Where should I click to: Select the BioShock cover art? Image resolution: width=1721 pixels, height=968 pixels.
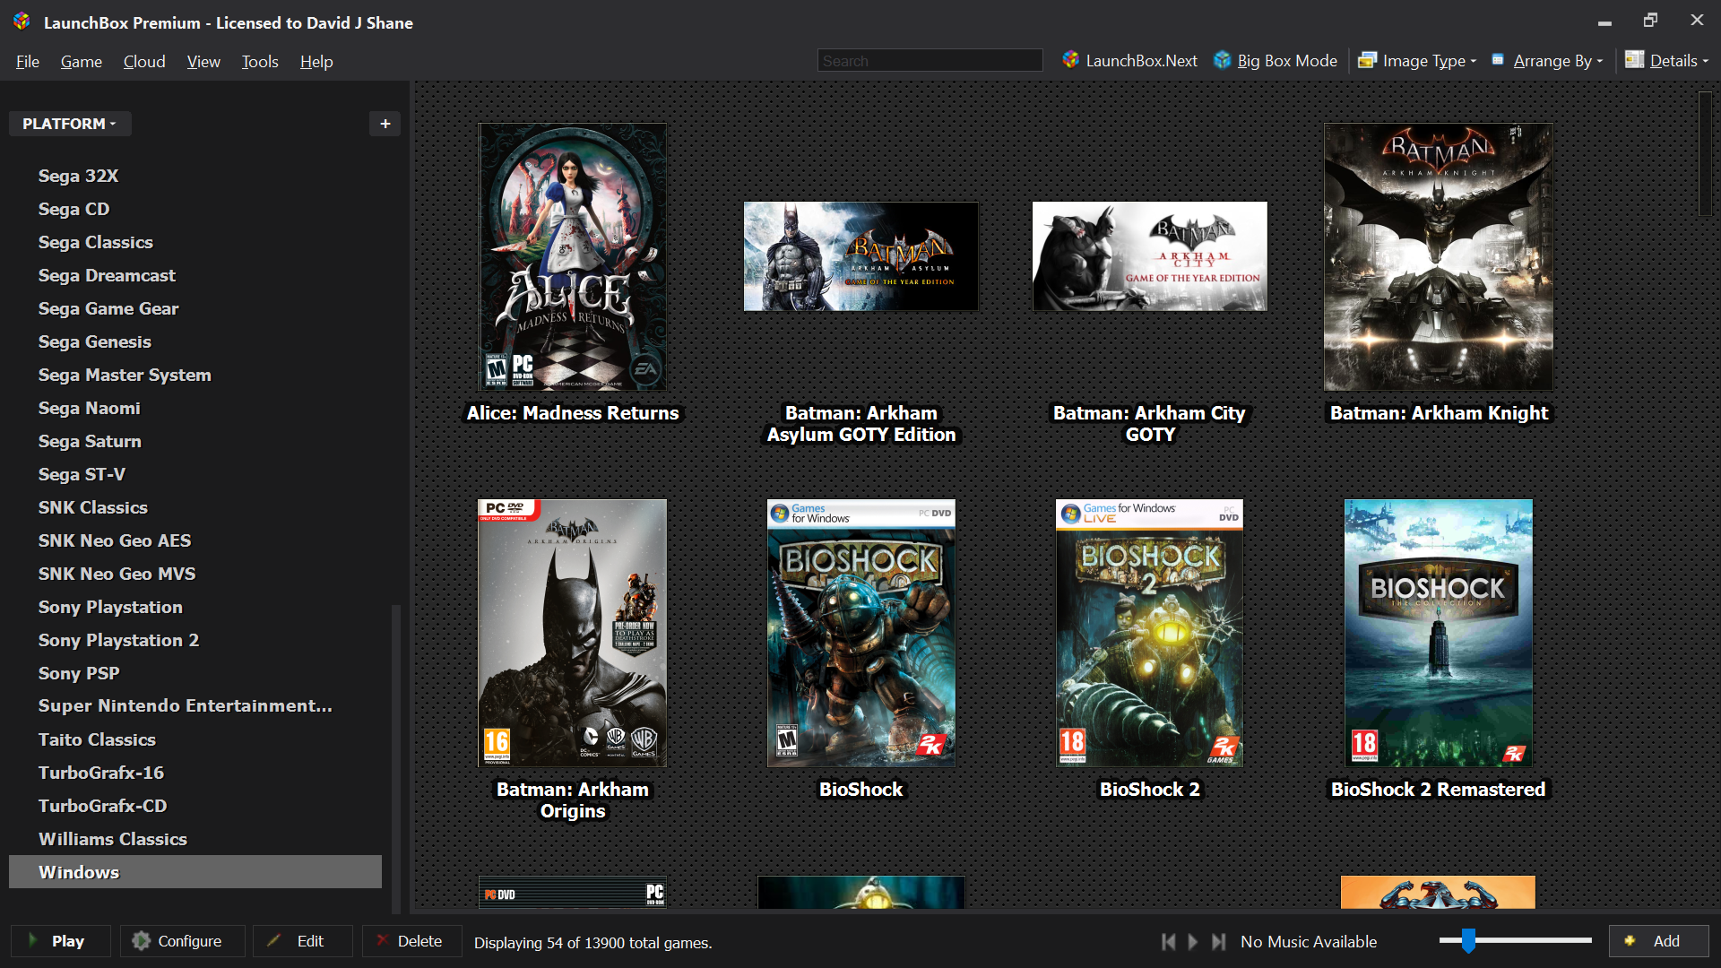pyautogui.click(x=861, y=633)
